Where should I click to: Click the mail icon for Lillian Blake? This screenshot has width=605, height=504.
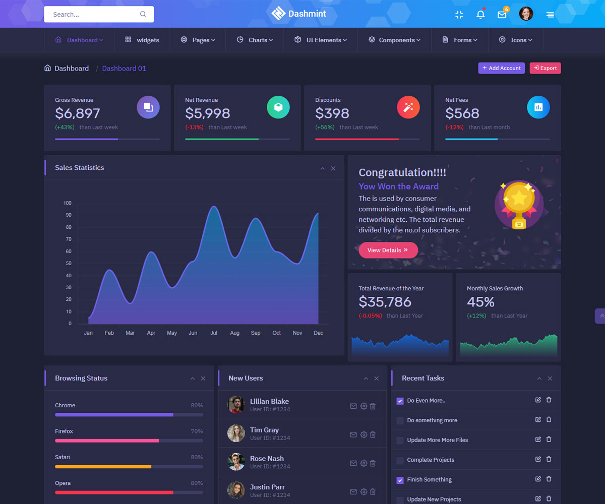pyautogui.click(x=353, y=406)
